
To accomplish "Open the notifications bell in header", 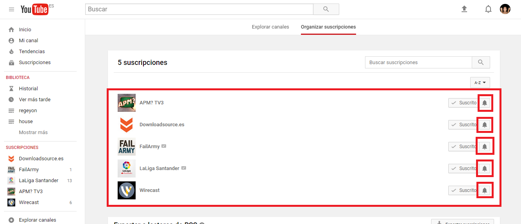I will pyautogui.click(x=488, y=9).
